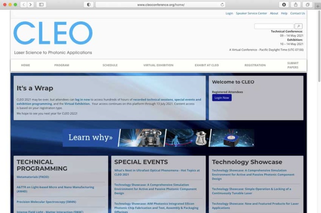Open the PROGRAM navigation menu
This screenshot has width=321, height=213.
point(62,65)
